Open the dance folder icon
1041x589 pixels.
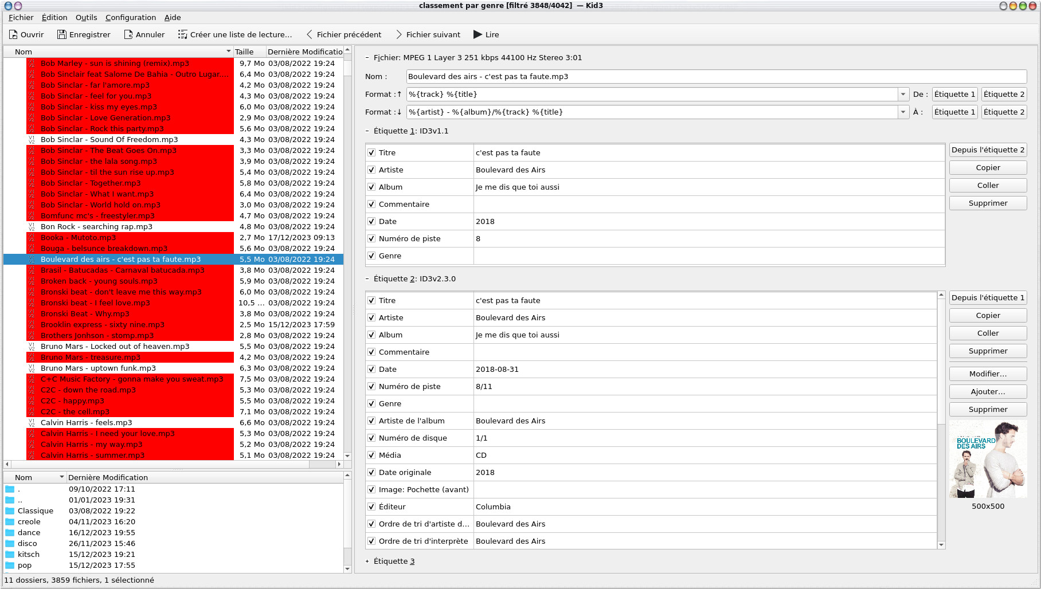tap(10, 532)
